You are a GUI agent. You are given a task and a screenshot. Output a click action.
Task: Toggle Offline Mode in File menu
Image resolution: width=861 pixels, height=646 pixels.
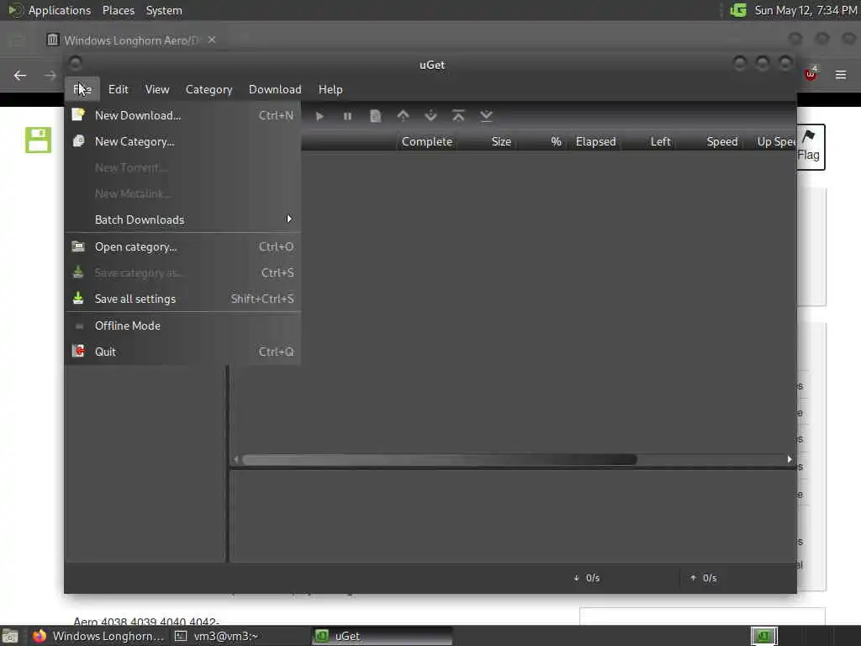tap(182, 326)
